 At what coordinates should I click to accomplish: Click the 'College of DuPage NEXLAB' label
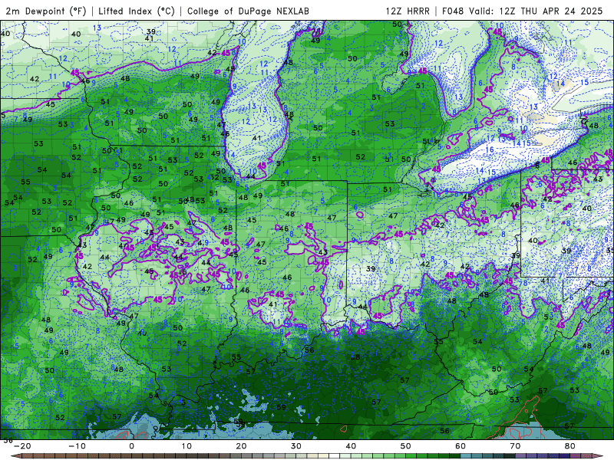248,11
